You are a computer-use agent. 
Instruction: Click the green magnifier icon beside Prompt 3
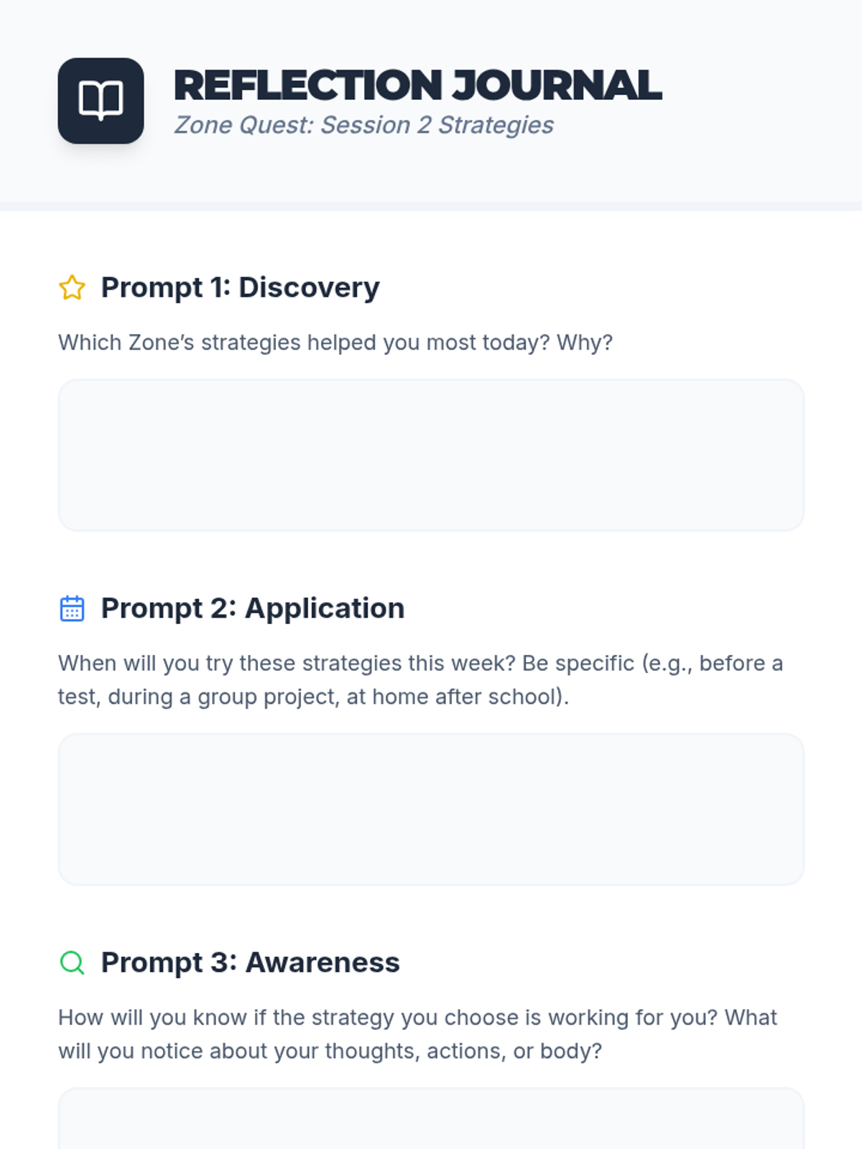[x=72, y=962]
